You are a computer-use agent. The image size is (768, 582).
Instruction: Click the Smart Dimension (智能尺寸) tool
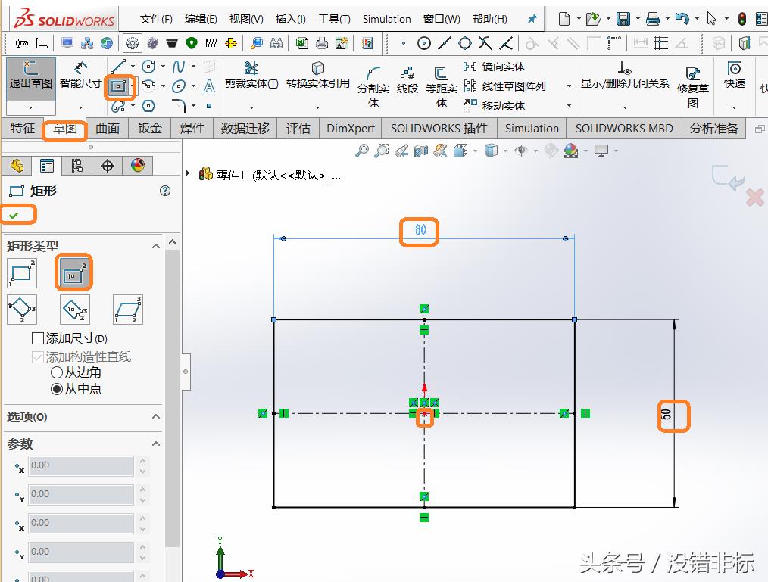click(80, 76)
